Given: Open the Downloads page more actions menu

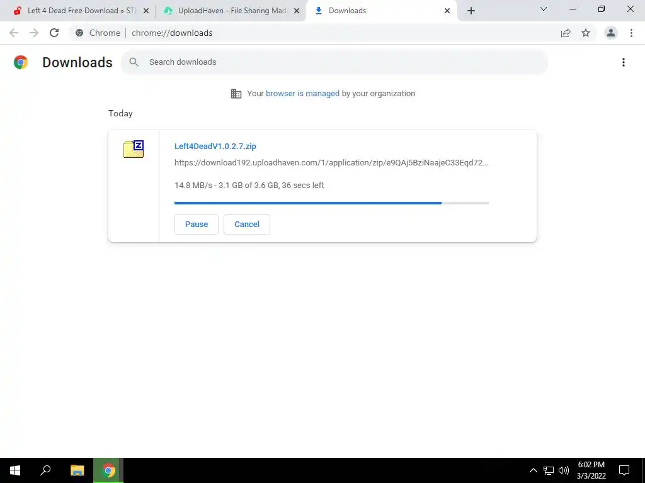Looking at the screenshot, I should point(623,62).
